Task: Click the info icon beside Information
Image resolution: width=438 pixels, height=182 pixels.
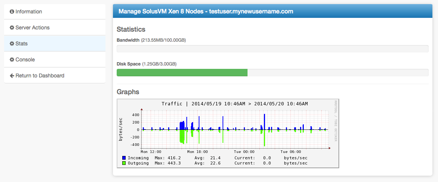Action: (12, 12)
